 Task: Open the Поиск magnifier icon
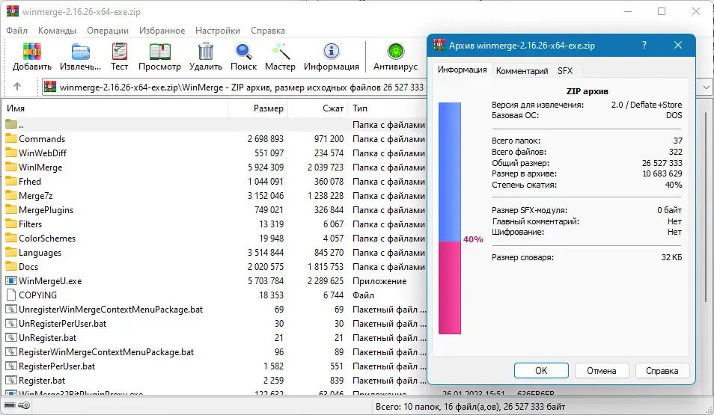point(244,52)
